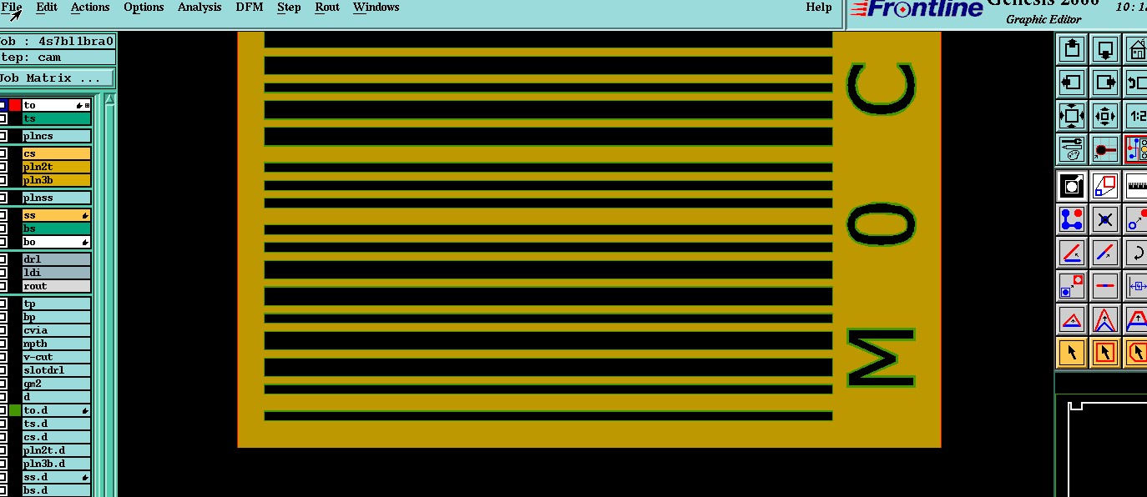Click the layer list scroll-up arrow

pyautogui.click(x=109, y=100)
